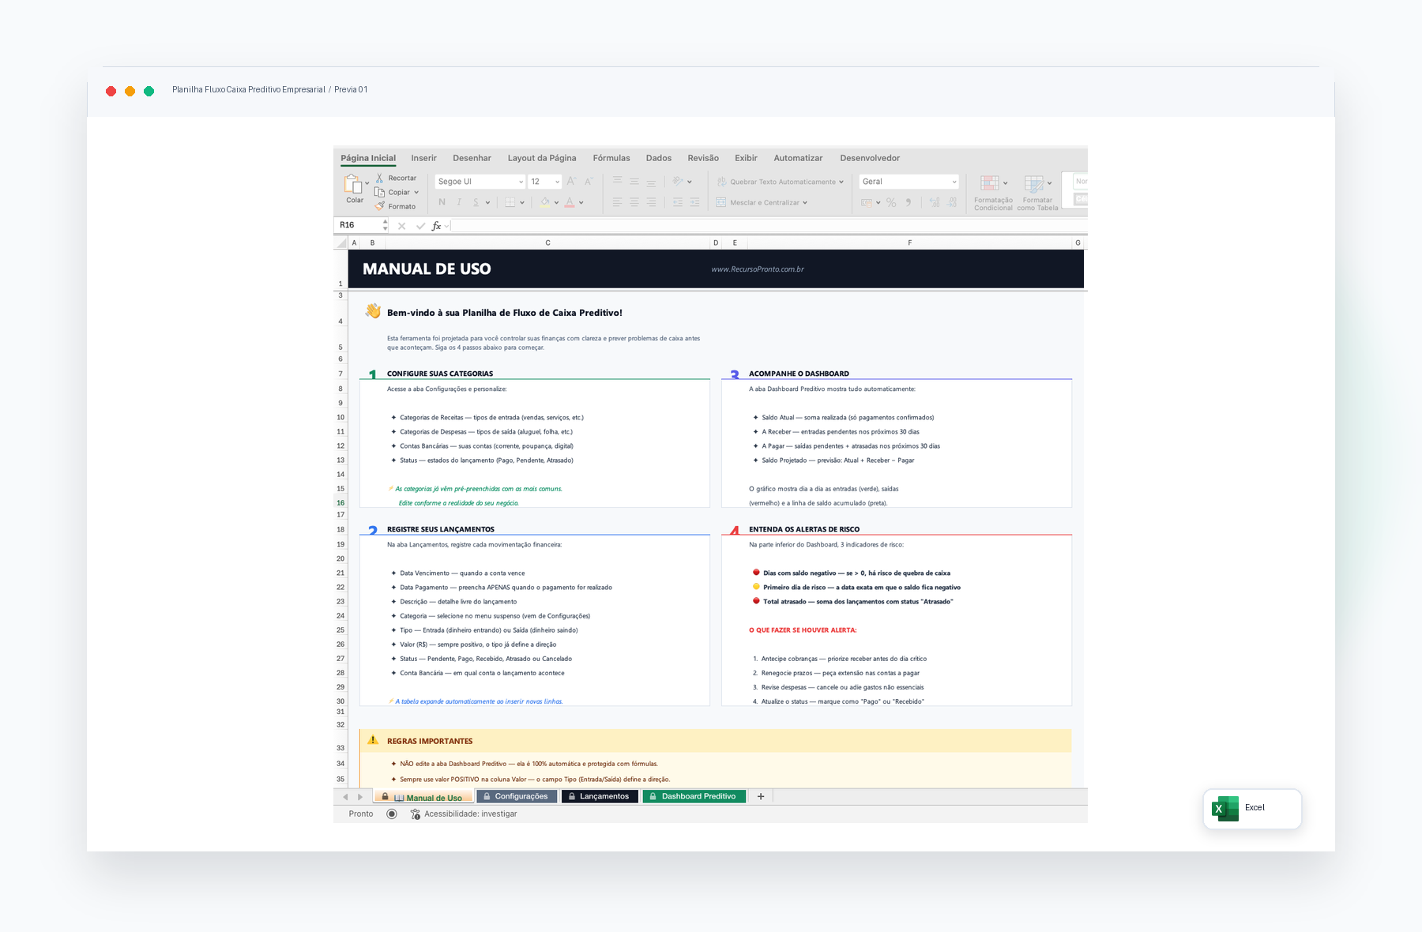The width and height of the screenshot is (1422, 932).
Task: Click the fill color bucket icon
Action: click(x=545, y=202)
